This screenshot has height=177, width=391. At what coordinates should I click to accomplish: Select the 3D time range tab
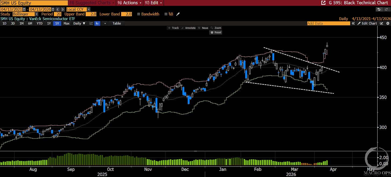[13, 24]
